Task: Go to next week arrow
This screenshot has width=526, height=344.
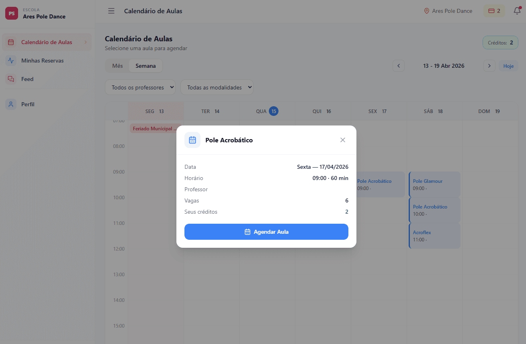Action: click(x=489, y=66)
